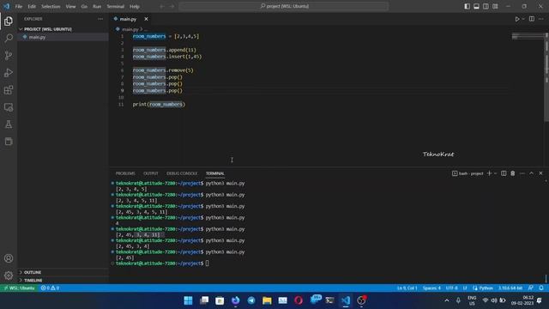Viewport: 549px width, 309px height.
Task: Open Edit menu
Action: (x=32, y=6)
